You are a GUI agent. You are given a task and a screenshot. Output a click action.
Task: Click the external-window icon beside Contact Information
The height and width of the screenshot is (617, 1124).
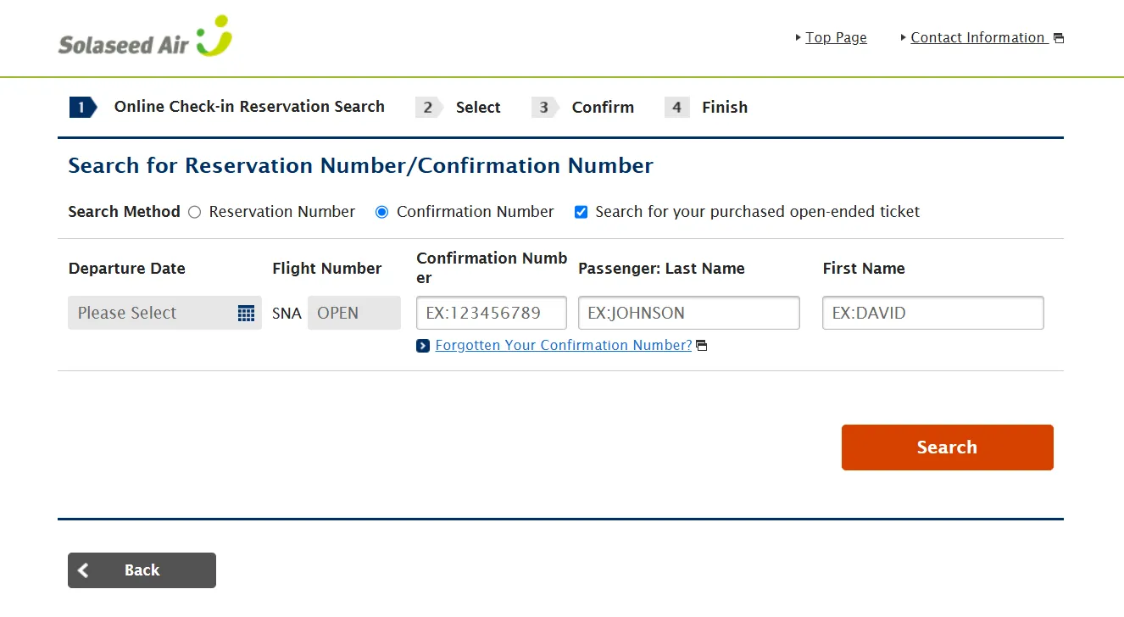click(x=1058, y=38)
